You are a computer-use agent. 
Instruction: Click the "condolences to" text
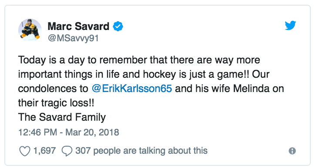click(x=53, y=89)
